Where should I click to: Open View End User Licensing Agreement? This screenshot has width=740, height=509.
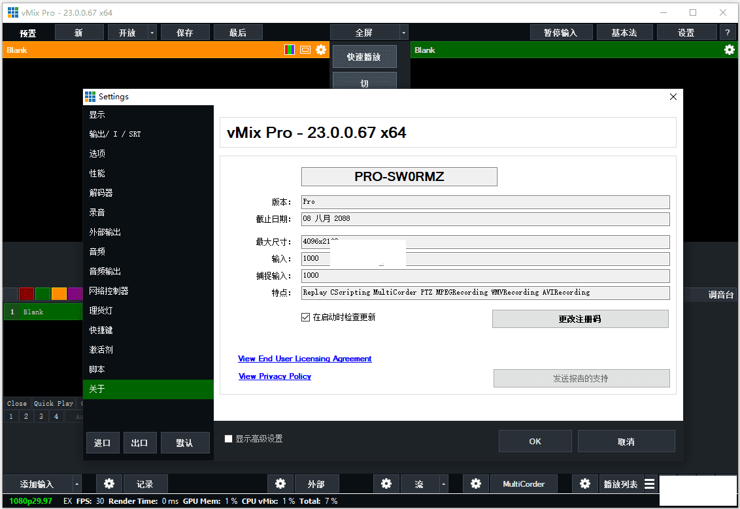305,359
